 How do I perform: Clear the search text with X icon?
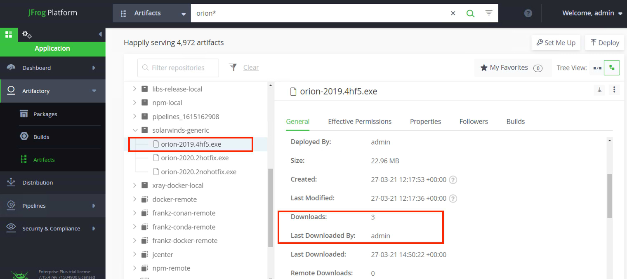453,13
